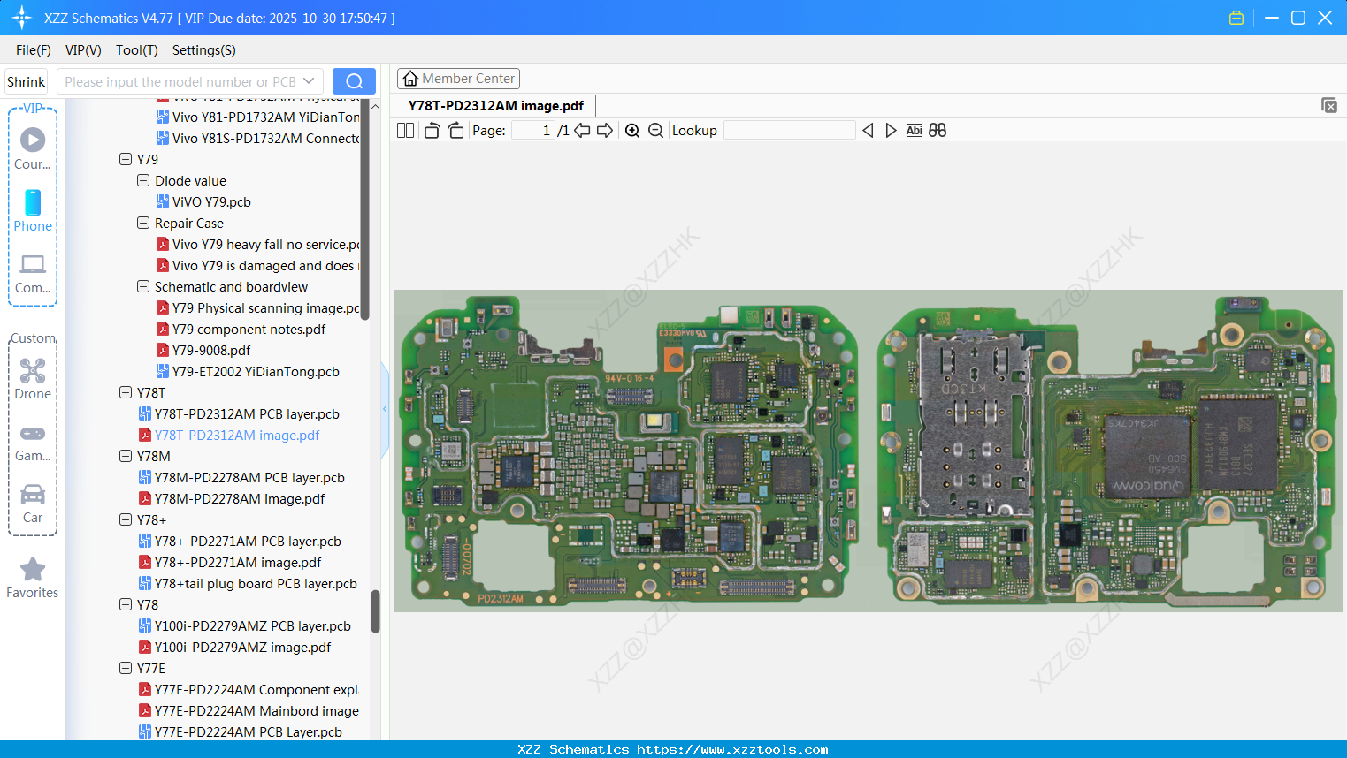
Task: Open the Course category in the sidebar
Action: point(33,148)
